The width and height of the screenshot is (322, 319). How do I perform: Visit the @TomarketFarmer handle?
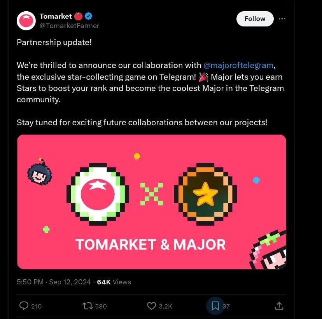click(69, 26)
